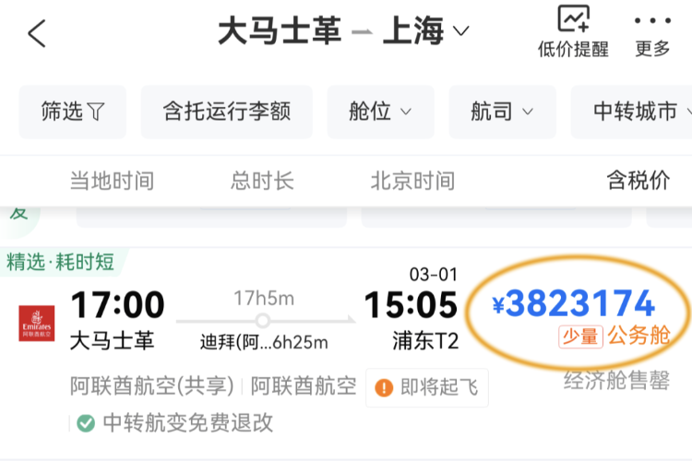Tap the 即将起飞 notice button
The image size is (692, 461).
(427, 388)
